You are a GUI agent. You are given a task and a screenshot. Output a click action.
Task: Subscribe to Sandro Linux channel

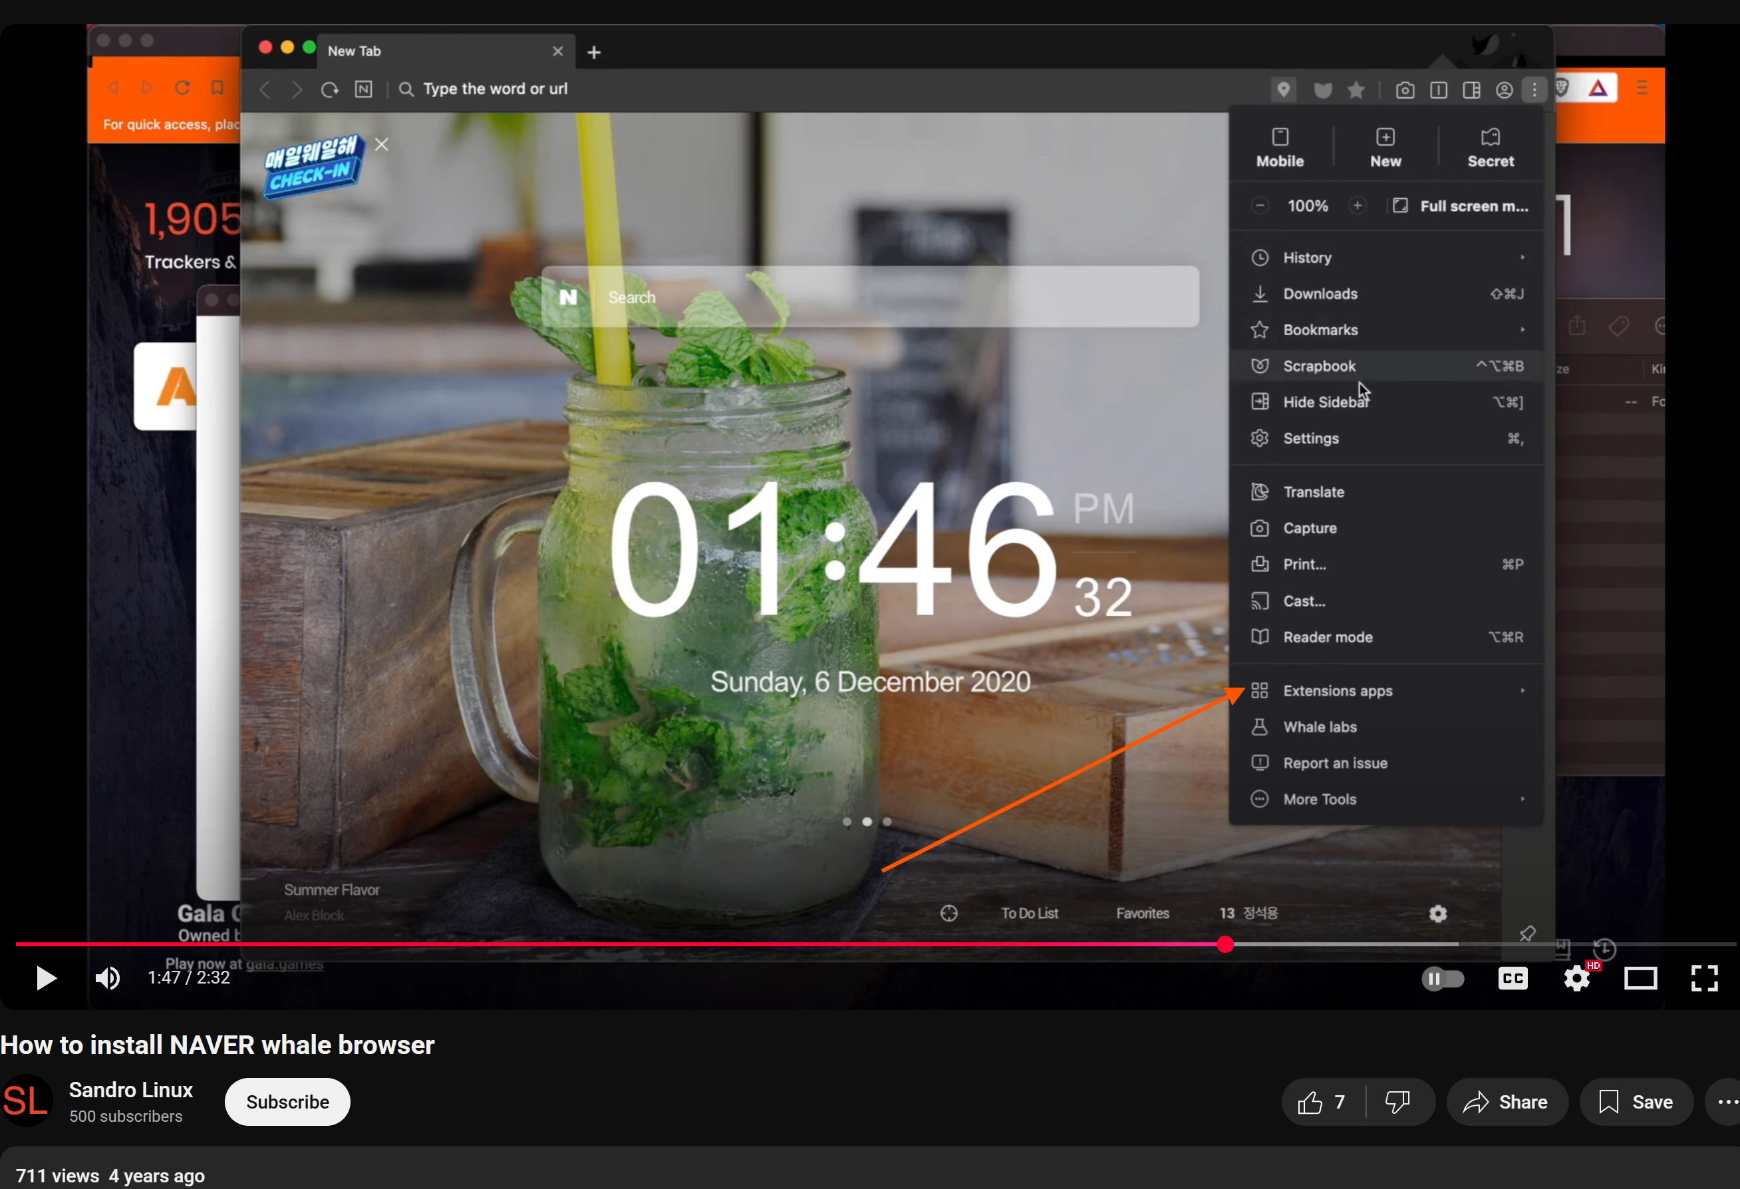tap(287, 1102)
